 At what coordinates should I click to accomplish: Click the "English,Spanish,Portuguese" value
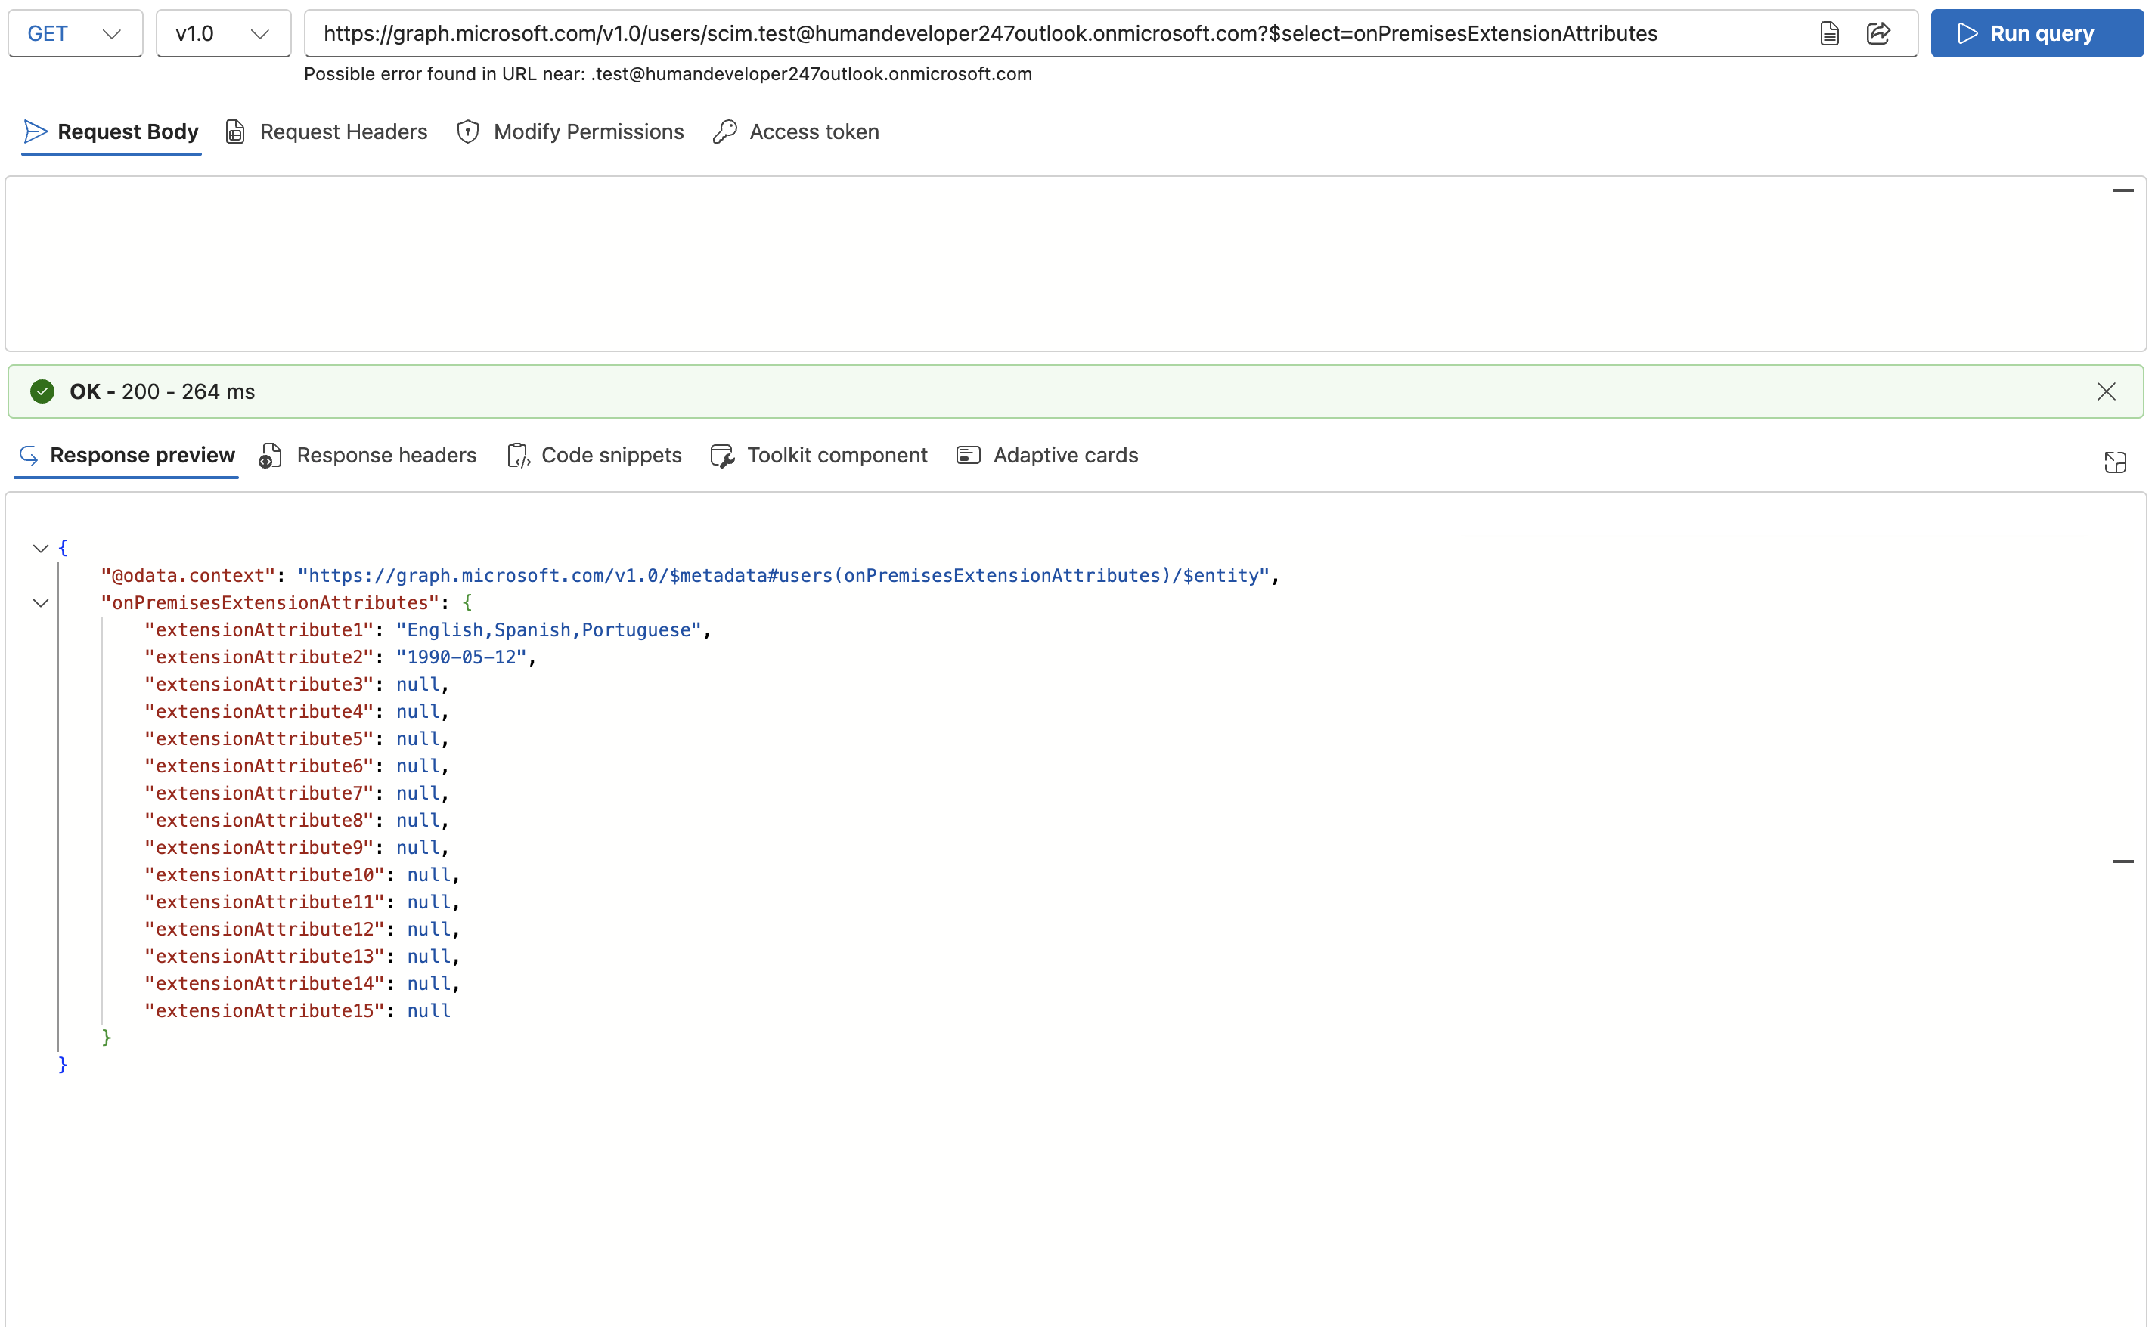pos(549,630)
